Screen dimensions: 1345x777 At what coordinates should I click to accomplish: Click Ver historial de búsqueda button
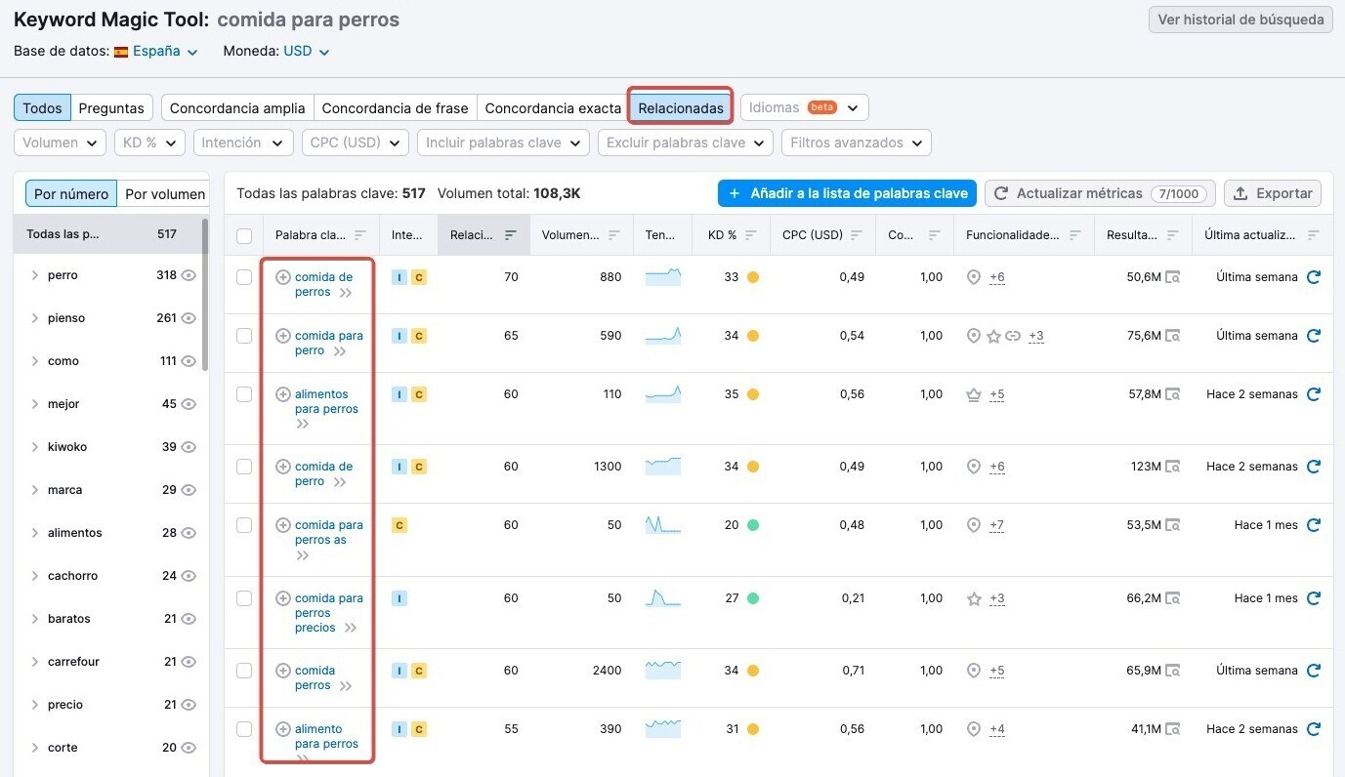tap(1240, 20)
